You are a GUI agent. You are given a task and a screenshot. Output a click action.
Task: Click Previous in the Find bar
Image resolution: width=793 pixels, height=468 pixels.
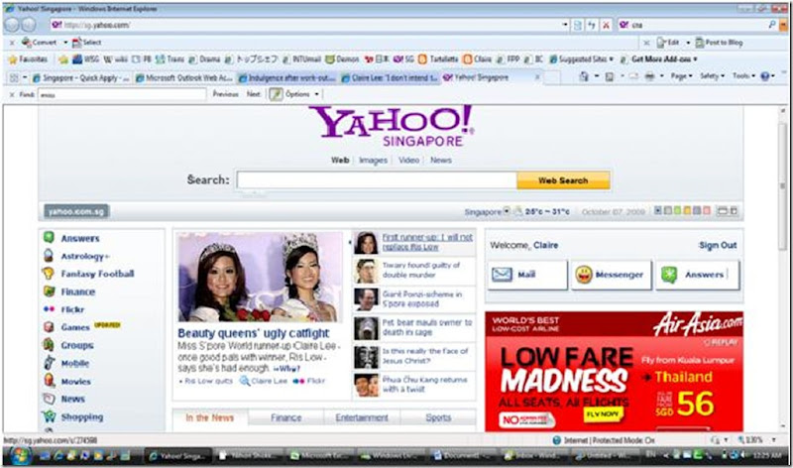click(225, 94)
